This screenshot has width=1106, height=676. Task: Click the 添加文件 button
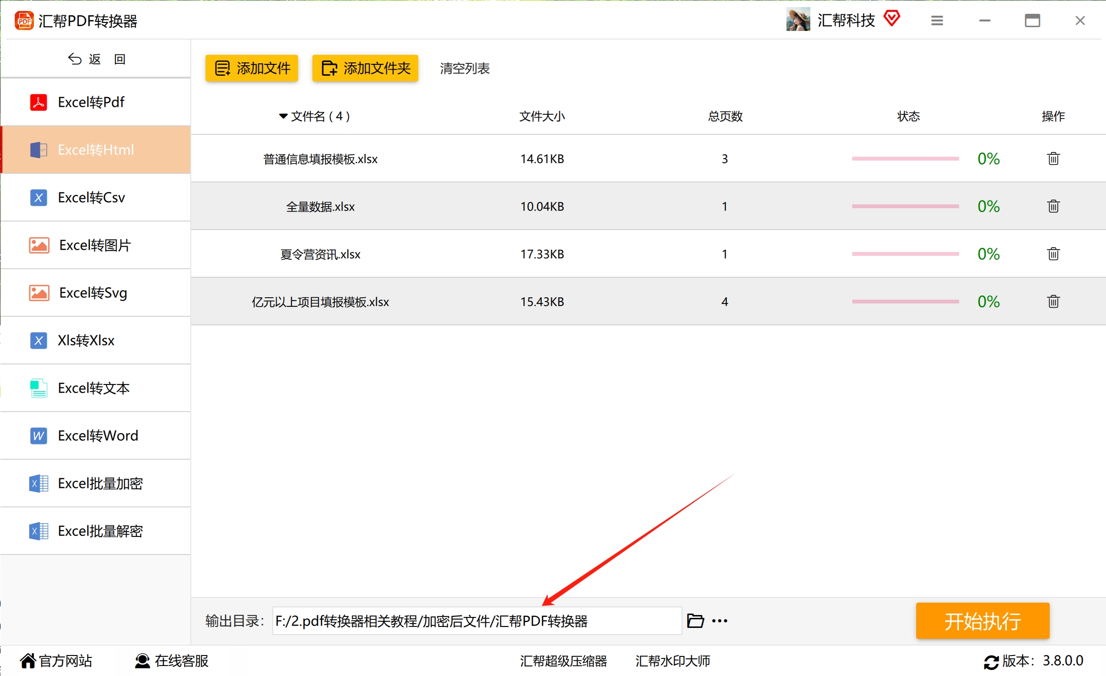pyautogui.click(x=252, y=68)
